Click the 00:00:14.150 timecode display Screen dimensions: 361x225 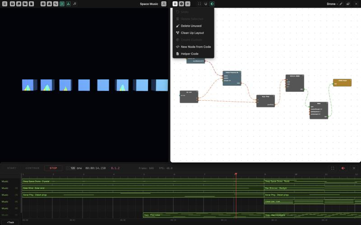pyautogui.click(x=96, y=168)
